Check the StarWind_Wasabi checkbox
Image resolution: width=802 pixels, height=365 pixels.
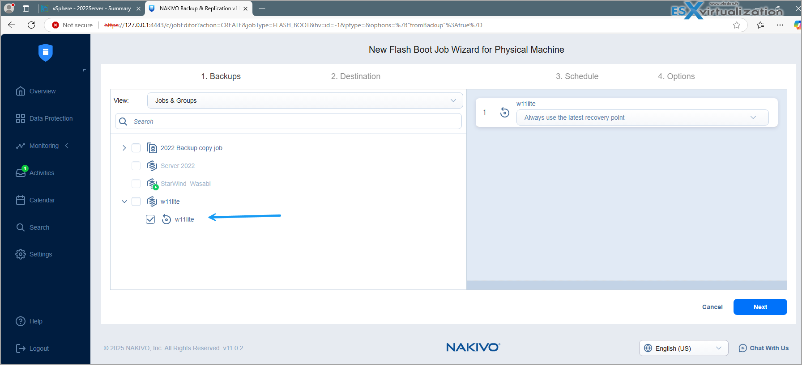pos(136,184)
